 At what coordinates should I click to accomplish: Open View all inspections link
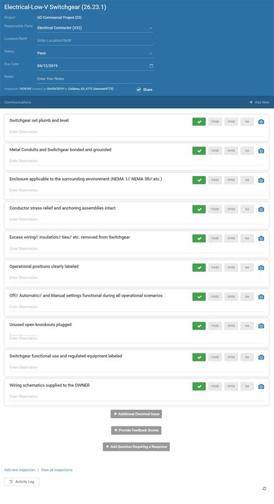(x=57, y=470)
